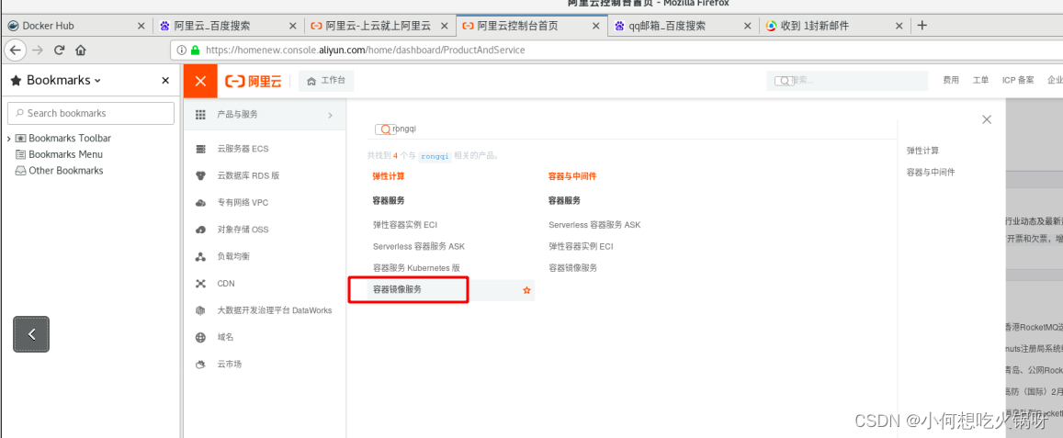This screenshot has height=438, width=1063.
Task: Close the Docker Hub tab
Action: coord(141,26)
